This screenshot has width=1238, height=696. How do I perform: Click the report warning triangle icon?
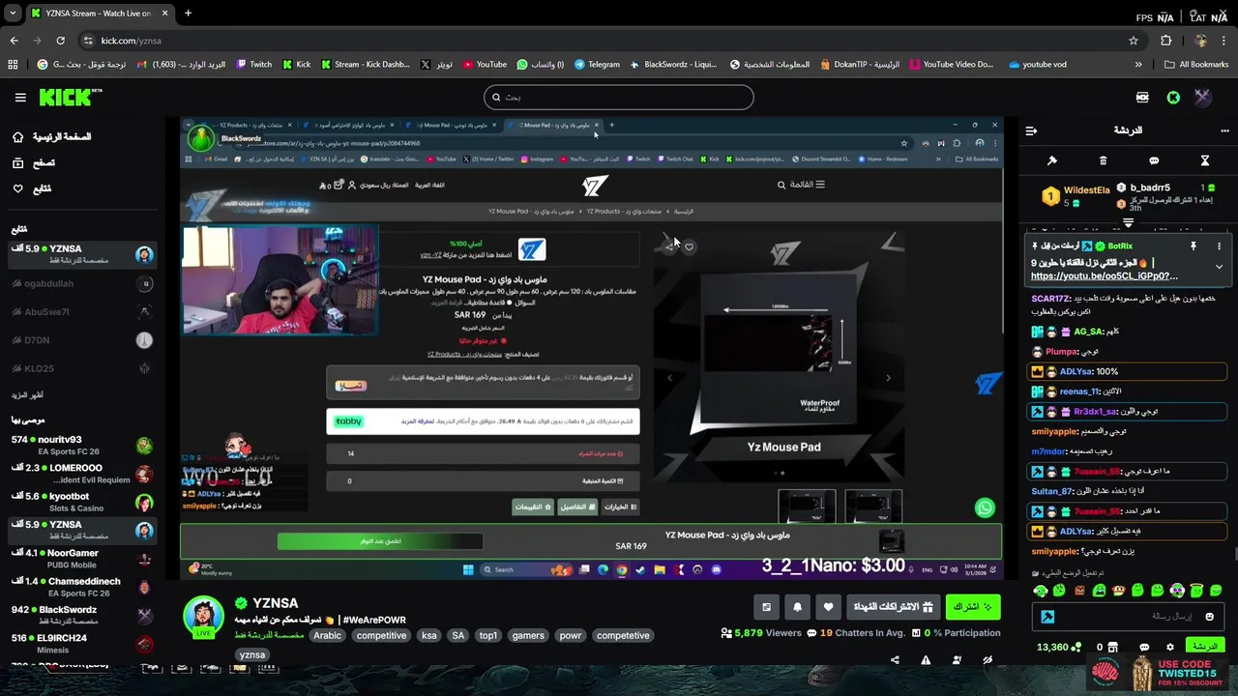point(926,660)
